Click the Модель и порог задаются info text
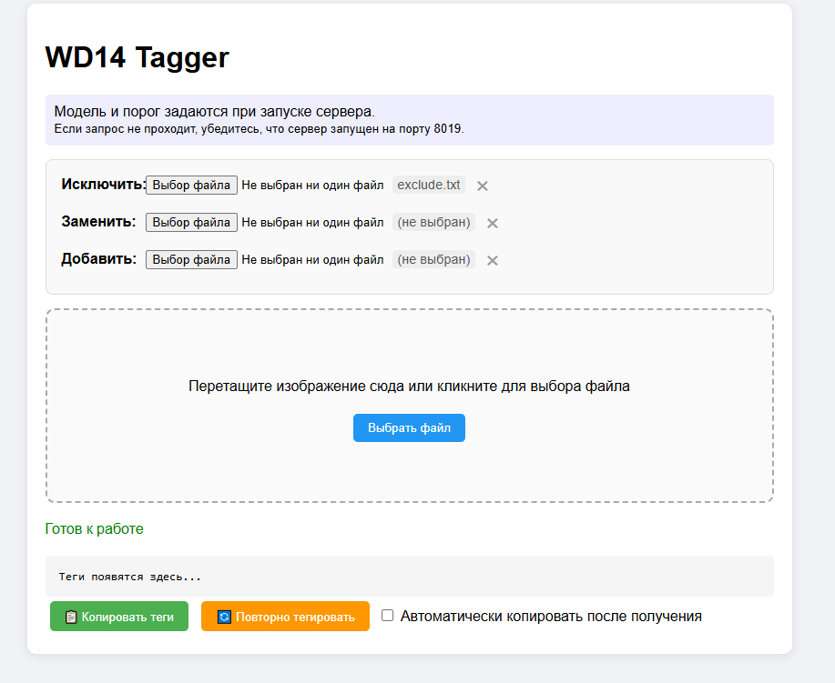 point(215,111)
